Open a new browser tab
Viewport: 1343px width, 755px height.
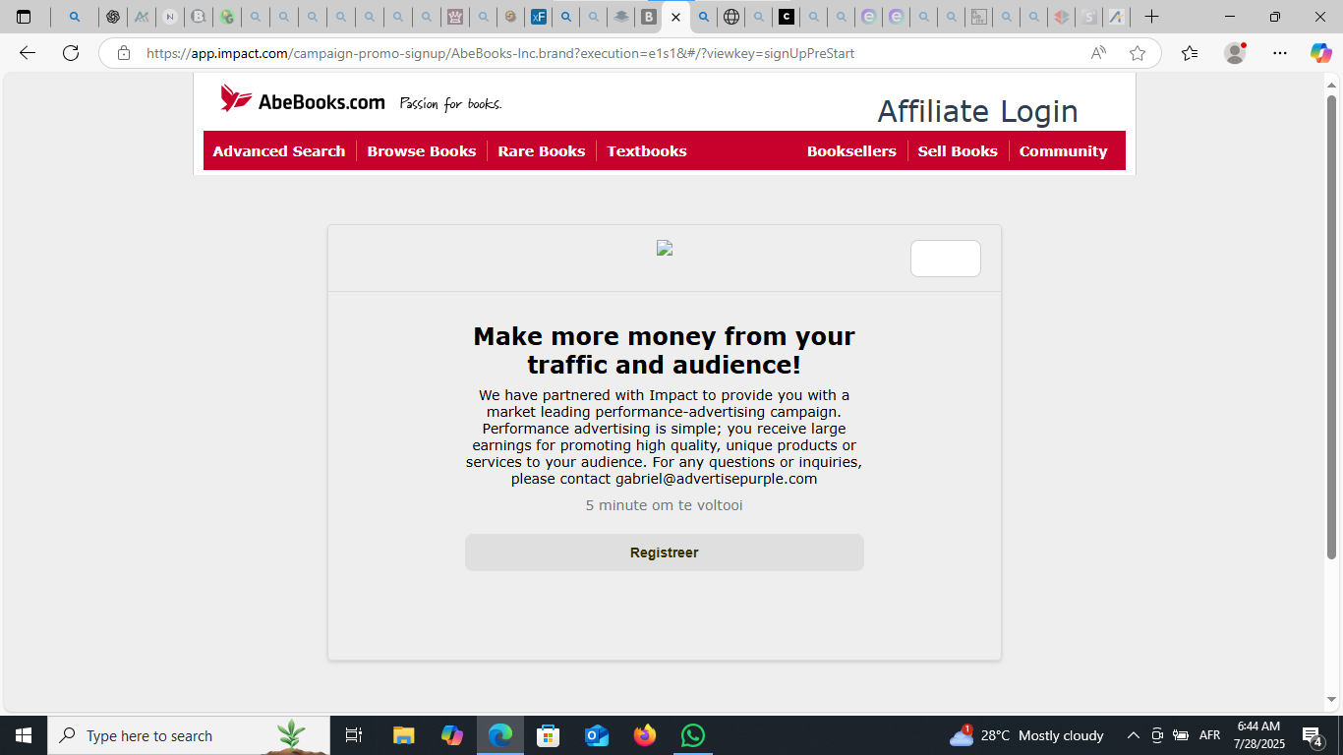(x=1152, y=17)
